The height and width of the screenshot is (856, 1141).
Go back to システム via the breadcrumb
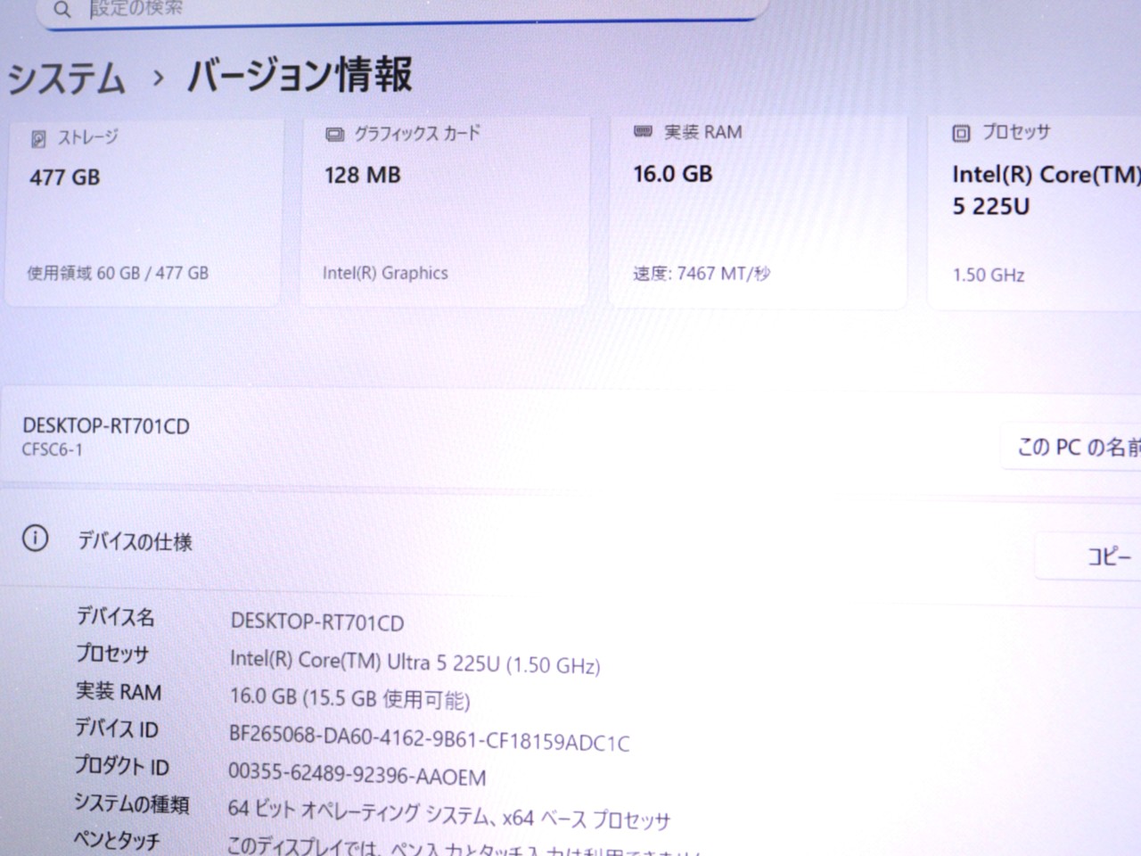[66, 78]
